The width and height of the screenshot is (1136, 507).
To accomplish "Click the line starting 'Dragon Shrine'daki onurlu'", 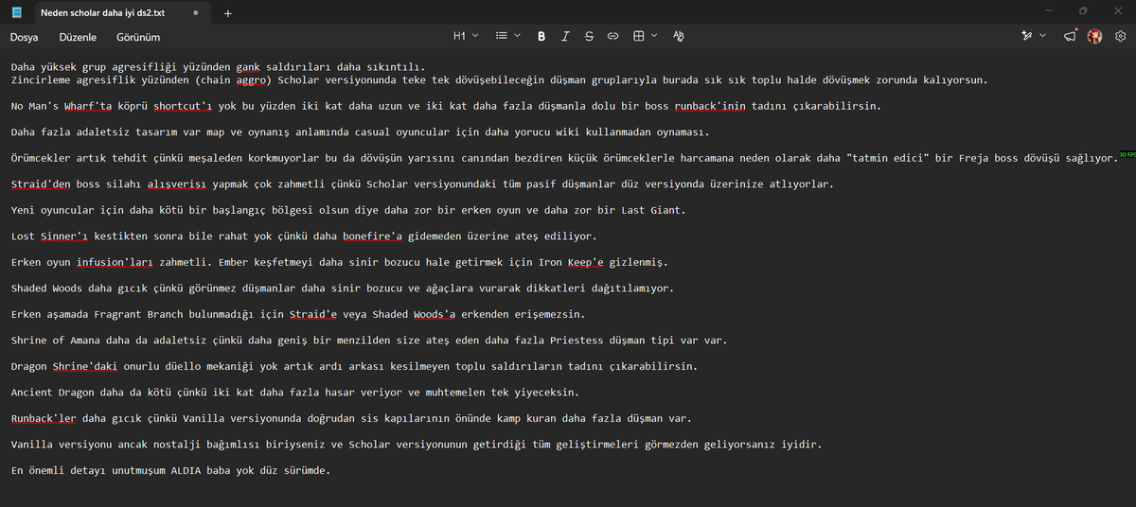I will [354, 366].
